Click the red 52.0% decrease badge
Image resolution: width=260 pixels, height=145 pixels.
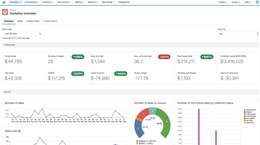click(164, 57)
